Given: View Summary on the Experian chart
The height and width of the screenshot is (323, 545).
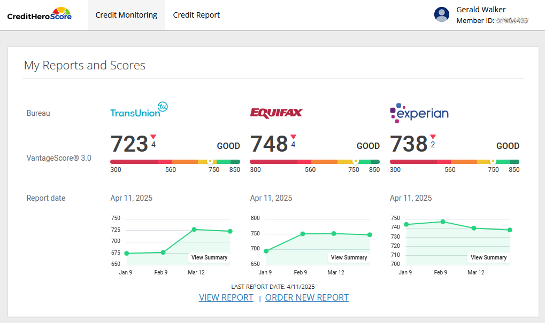Looking at the screenshot, I should pyautogui.click(x=489, y=257).
